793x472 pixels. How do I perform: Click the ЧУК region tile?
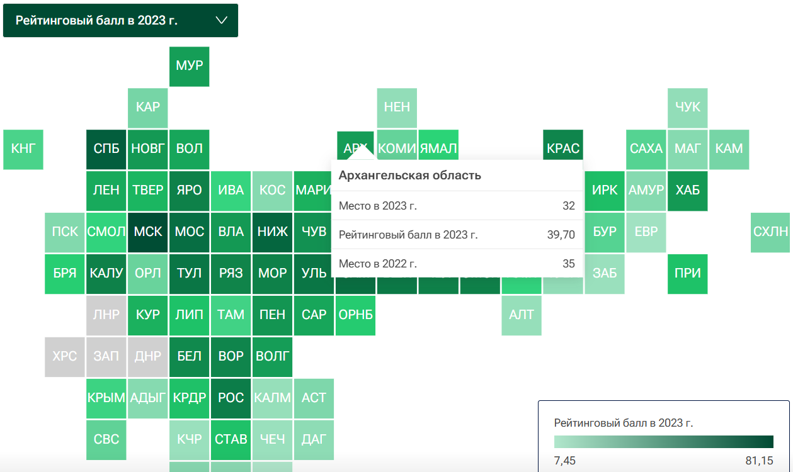688,107
